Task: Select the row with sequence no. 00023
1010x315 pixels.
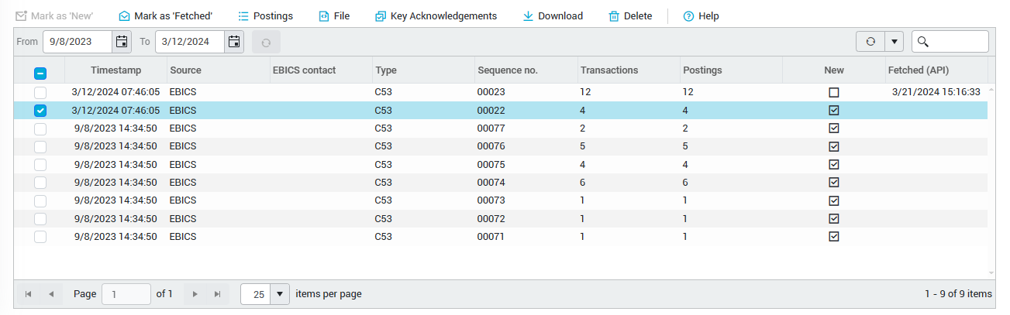Action: (40, 92)
